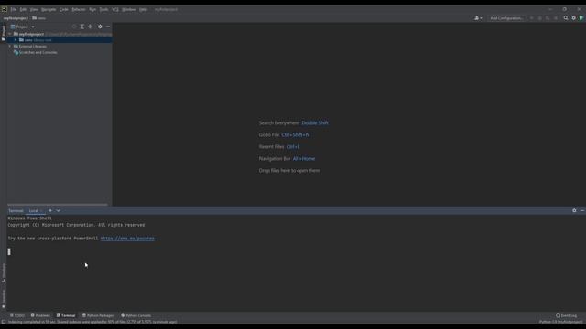This screenshot has height=329, width=586.
Task: Click the PyCharm logo in title bar
Action: [4, 9]
